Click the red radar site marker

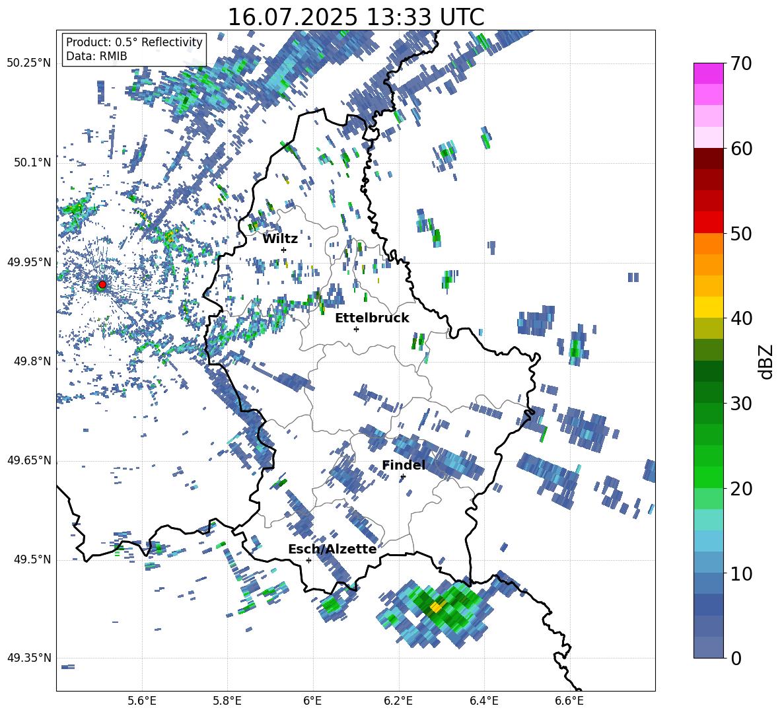click(x=102, y=284)
